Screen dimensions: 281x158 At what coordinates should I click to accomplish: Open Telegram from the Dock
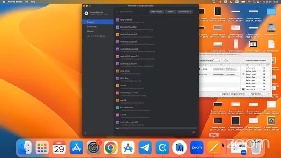[145, 147]
